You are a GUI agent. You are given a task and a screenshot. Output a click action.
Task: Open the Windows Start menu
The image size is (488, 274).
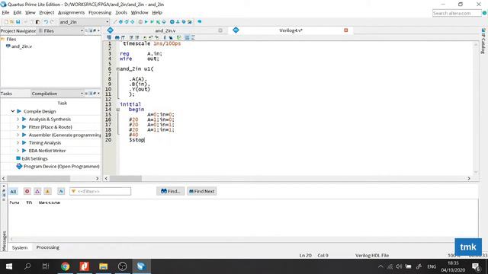(x=9, y=266)
